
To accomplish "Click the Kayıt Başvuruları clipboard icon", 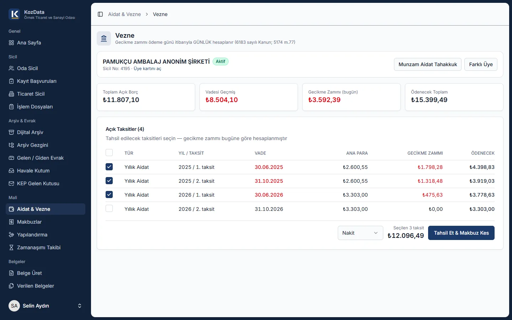I will point(11,81).
